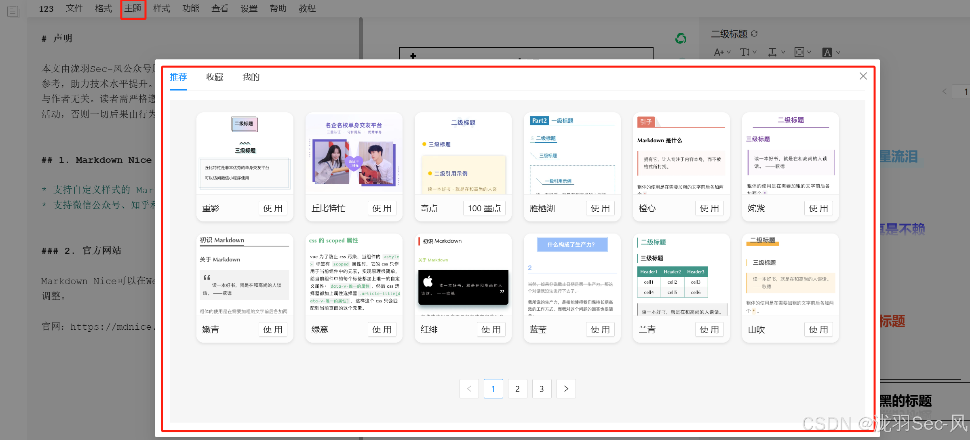
Task: Open the 设置 menu
Action: point(249,8)
